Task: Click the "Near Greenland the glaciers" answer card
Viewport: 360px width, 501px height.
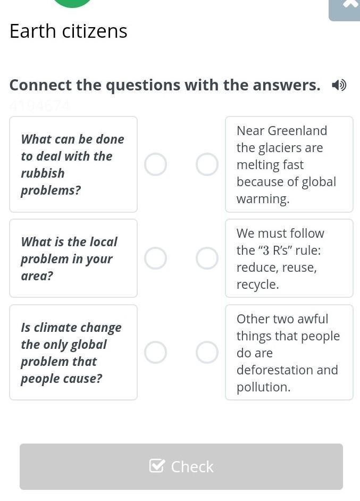Action: [x=289, y=164]
